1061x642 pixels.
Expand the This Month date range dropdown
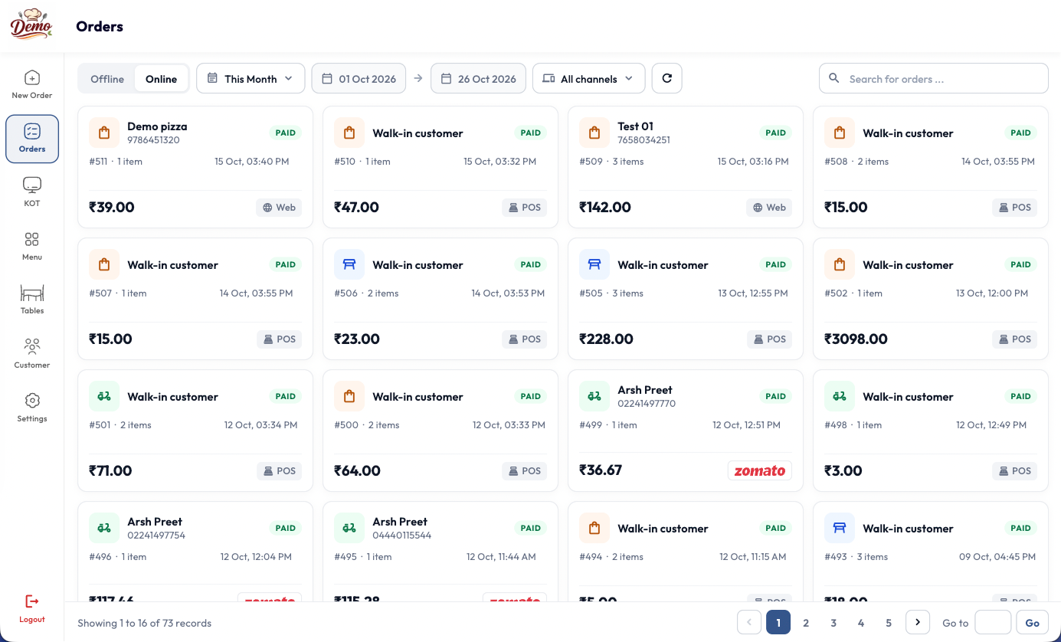coord(251,78)
